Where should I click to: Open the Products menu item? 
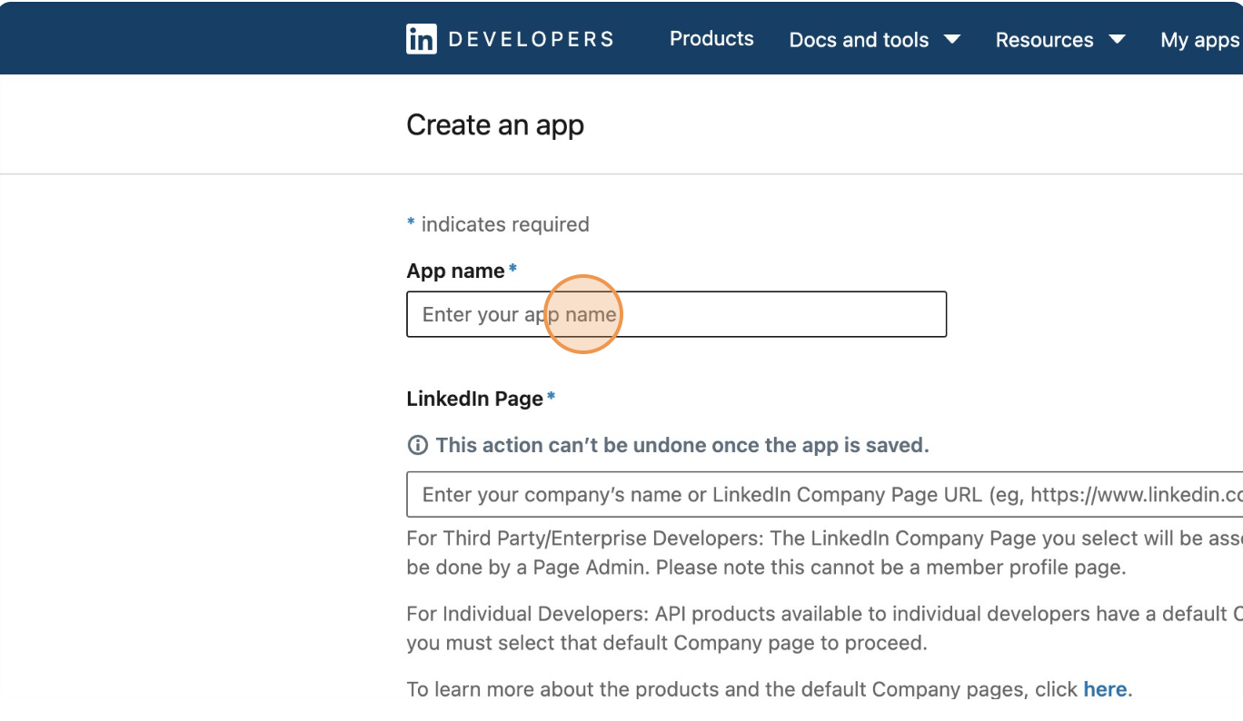point(711,38)
